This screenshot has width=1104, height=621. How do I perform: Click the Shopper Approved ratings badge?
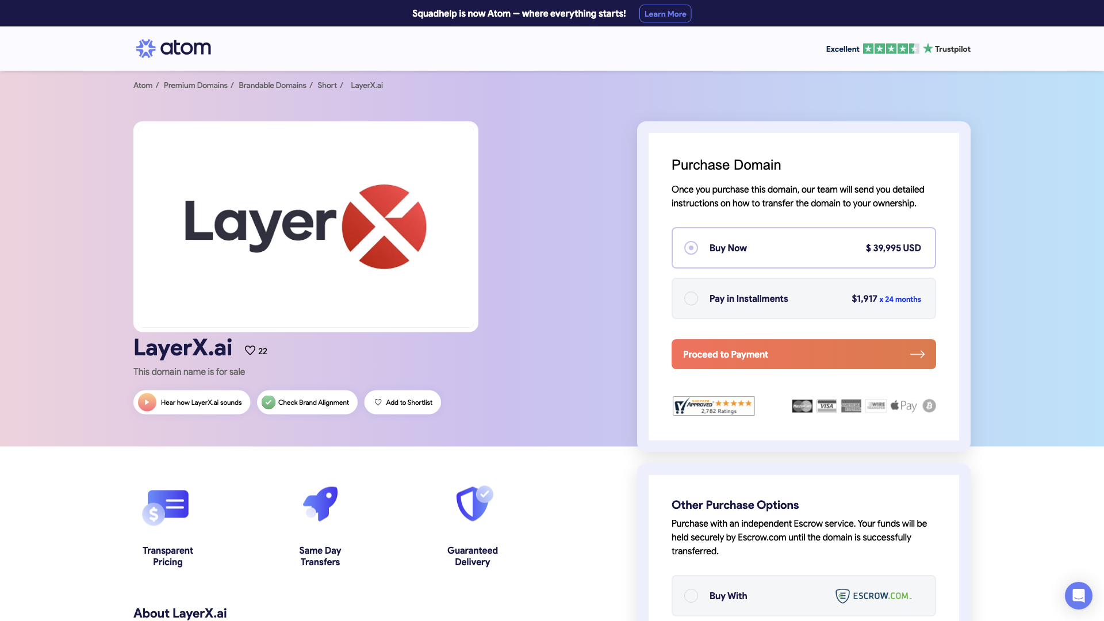pyautogui.click(x=714, y=405)
